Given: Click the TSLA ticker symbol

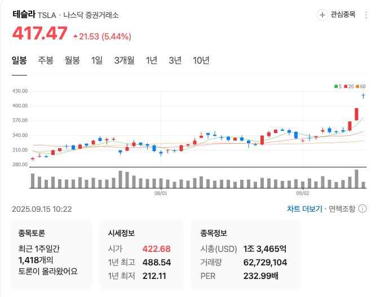Looking at the screenshot, I should click(47, 15).
